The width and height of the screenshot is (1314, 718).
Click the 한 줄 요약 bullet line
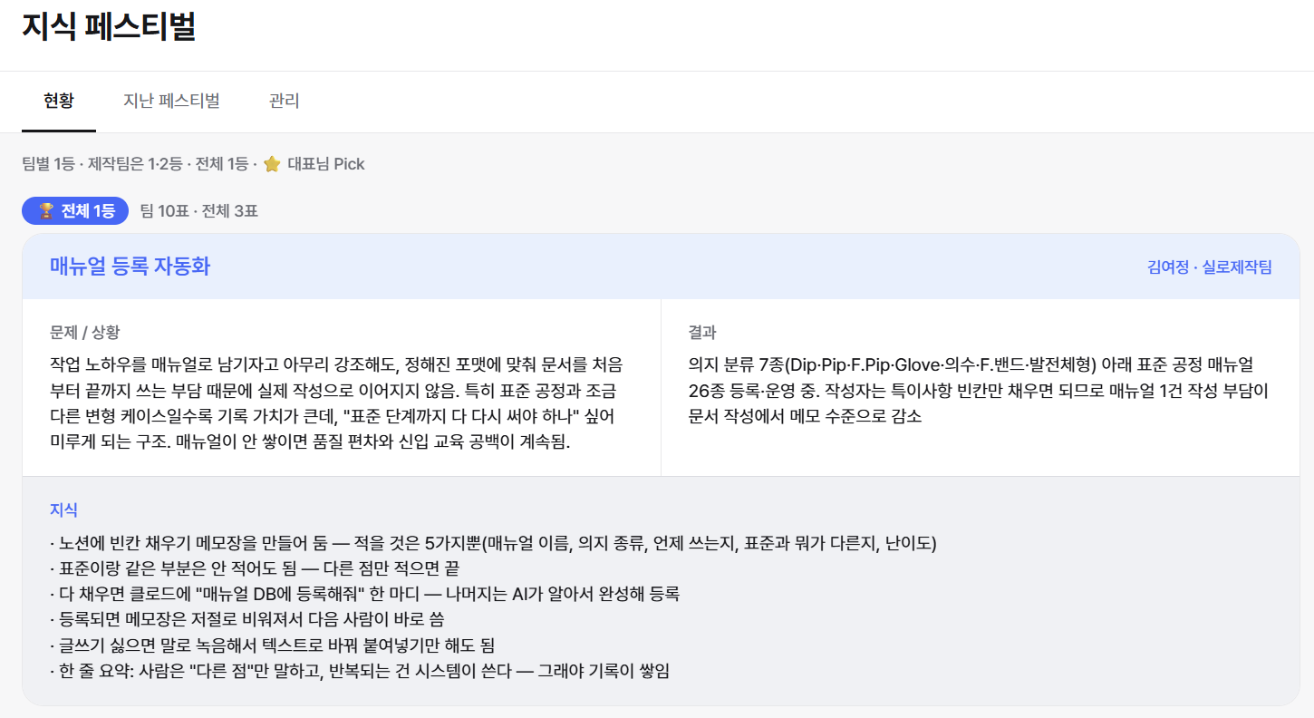pyautogui.click(x=360, y=672)
